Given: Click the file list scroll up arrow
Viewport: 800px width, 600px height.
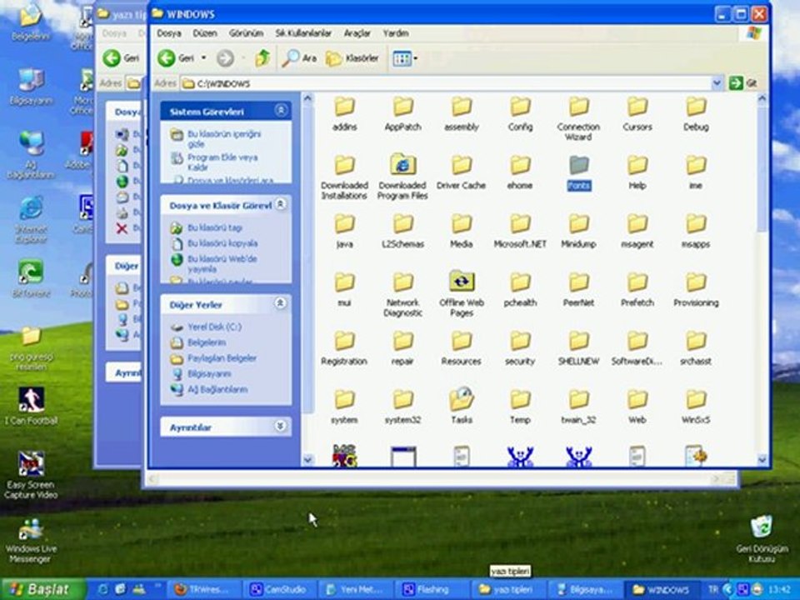Looking at the screenshot, I should tap(762, 98).
